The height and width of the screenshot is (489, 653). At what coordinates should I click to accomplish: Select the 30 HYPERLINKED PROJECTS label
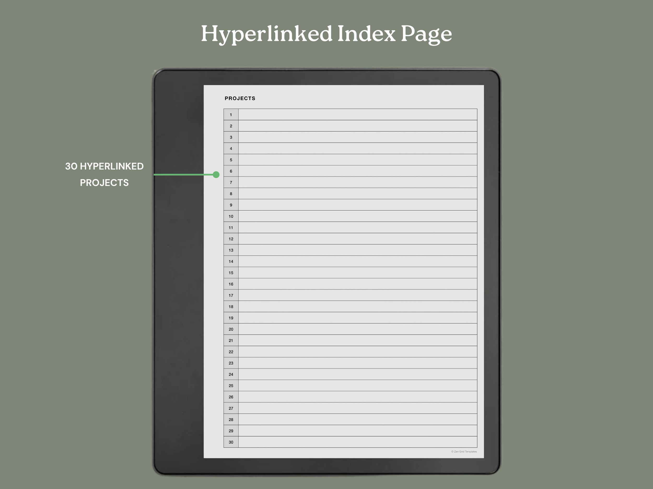click(104, 174)
